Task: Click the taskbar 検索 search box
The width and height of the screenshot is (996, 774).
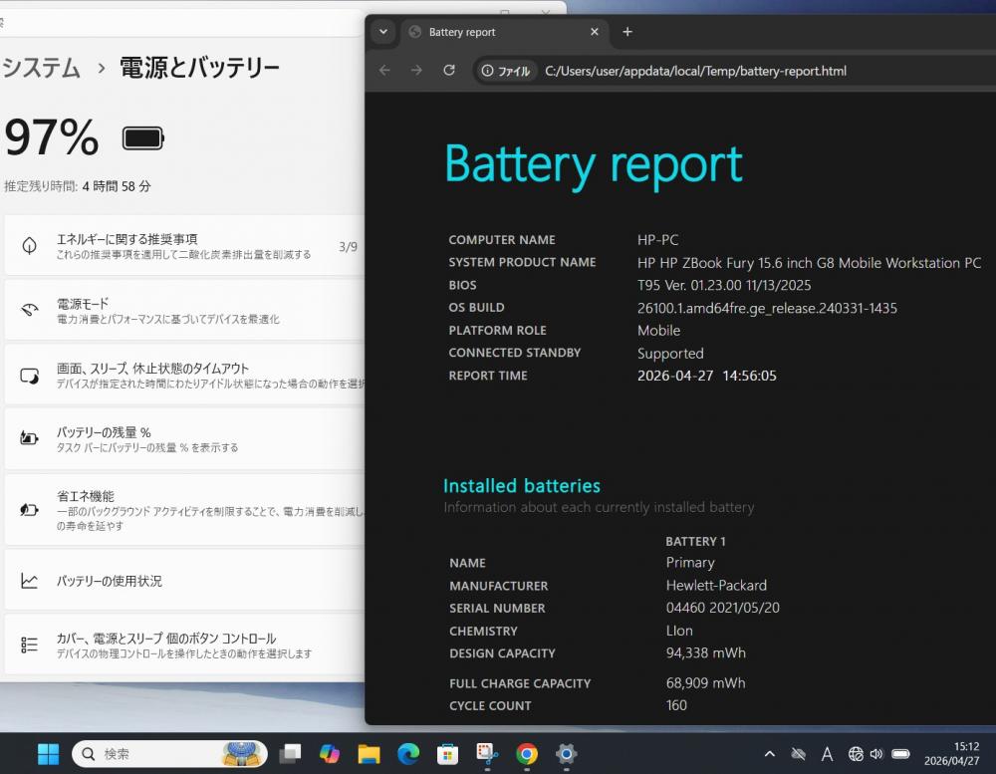Action: click(x=149, y=754)
